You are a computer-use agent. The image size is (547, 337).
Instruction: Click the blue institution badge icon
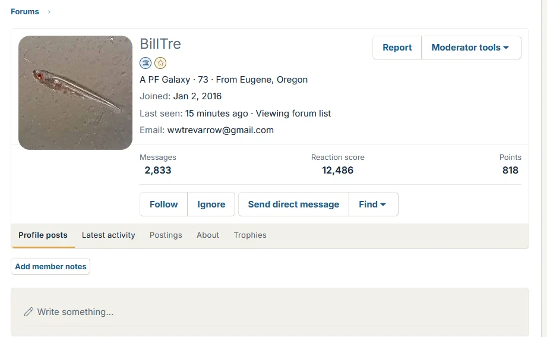(146, 63)
